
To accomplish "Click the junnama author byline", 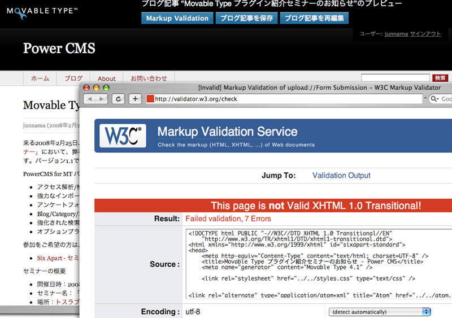I will [34, 125].
